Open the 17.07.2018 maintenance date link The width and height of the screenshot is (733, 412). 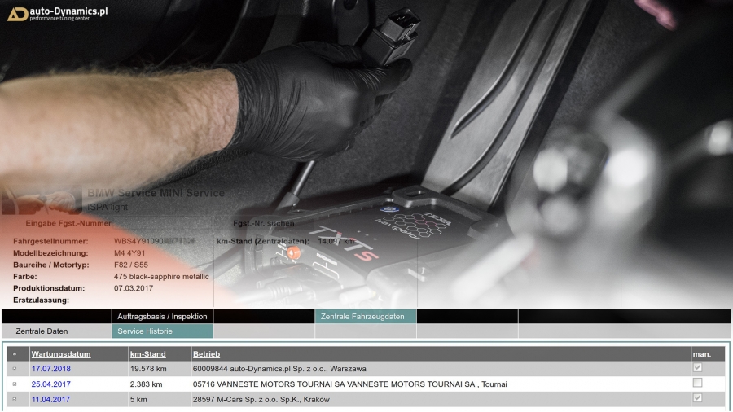pyautogui.click(x=50, y=369)
